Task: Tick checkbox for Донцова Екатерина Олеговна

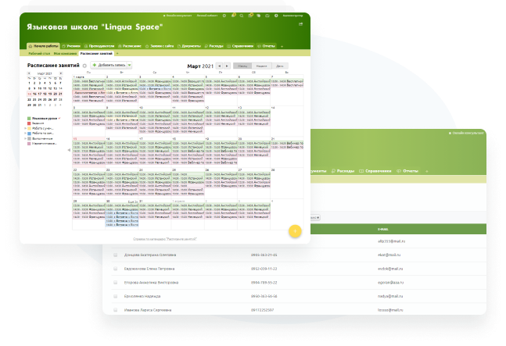Action: point(117,255)
